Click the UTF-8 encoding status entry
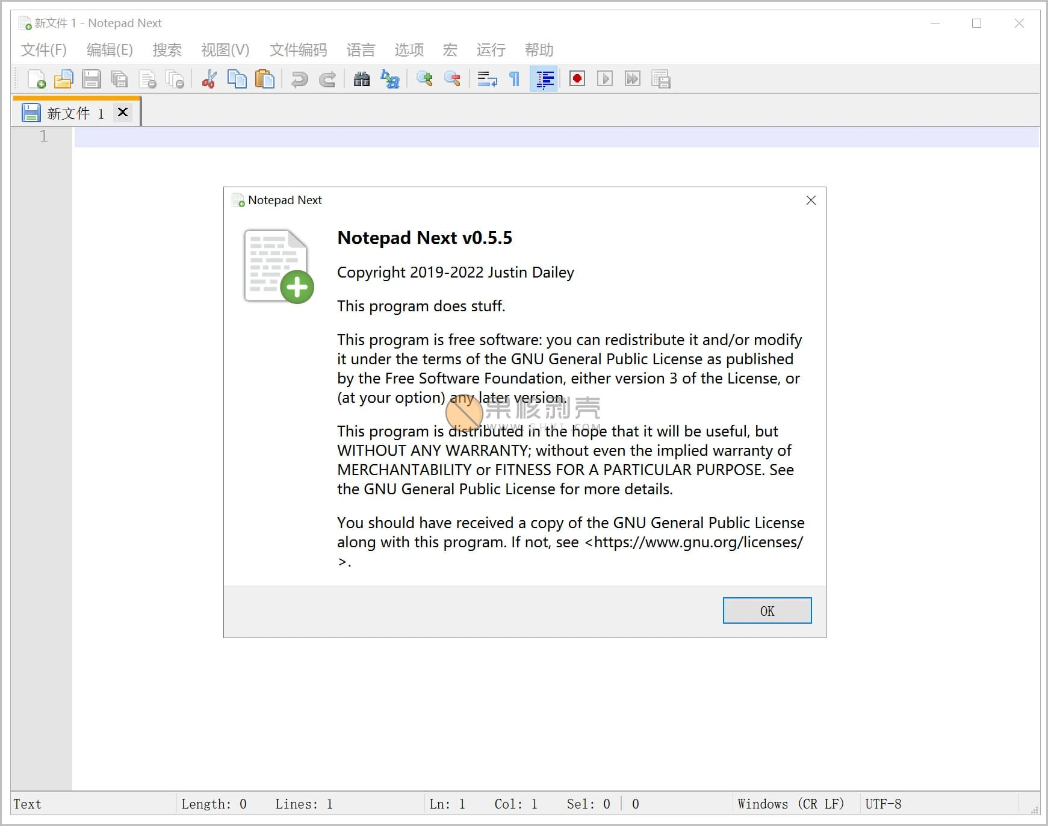This screenshot has width=1048, height=826. [883, 804]
